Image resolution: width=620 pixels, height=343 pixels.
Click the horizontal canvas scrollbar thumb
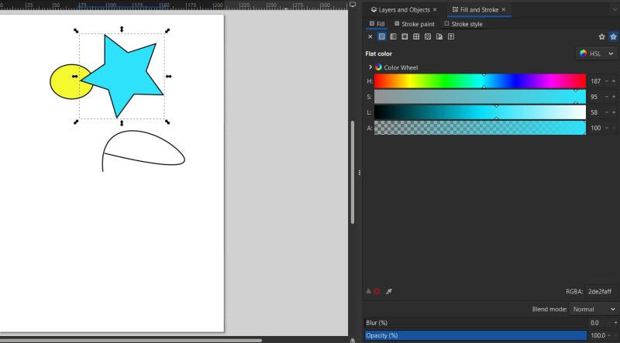coord(130,340)
